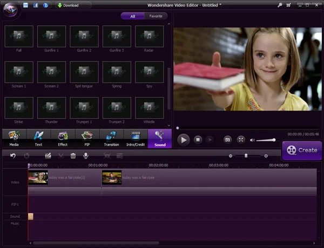Screen dimensions: 324x248
Task: Click the Download button
Action: click(67, 5)
